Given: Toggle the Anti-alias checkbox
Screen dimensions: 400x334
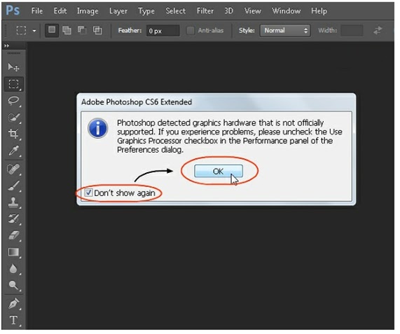Looking at the screenshot, I should pyautogui.click(x=191, y=31).
